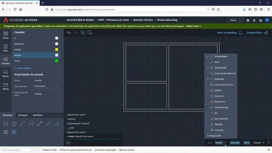Toggle Meio object snap

(x=221, y=62)
